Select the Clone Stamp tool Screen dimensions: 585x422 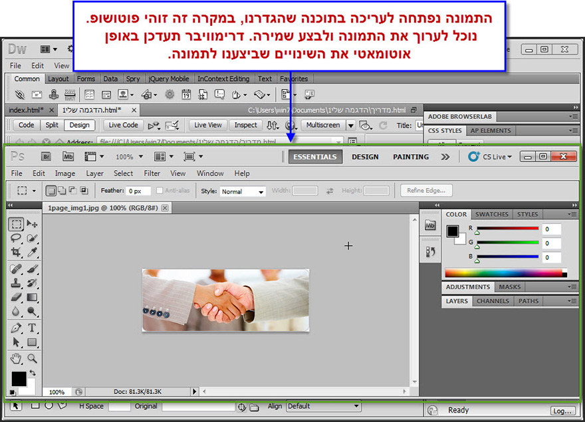click(16, 283)
